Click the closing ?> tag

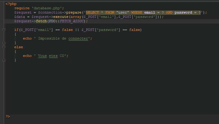tap(8, 116)
